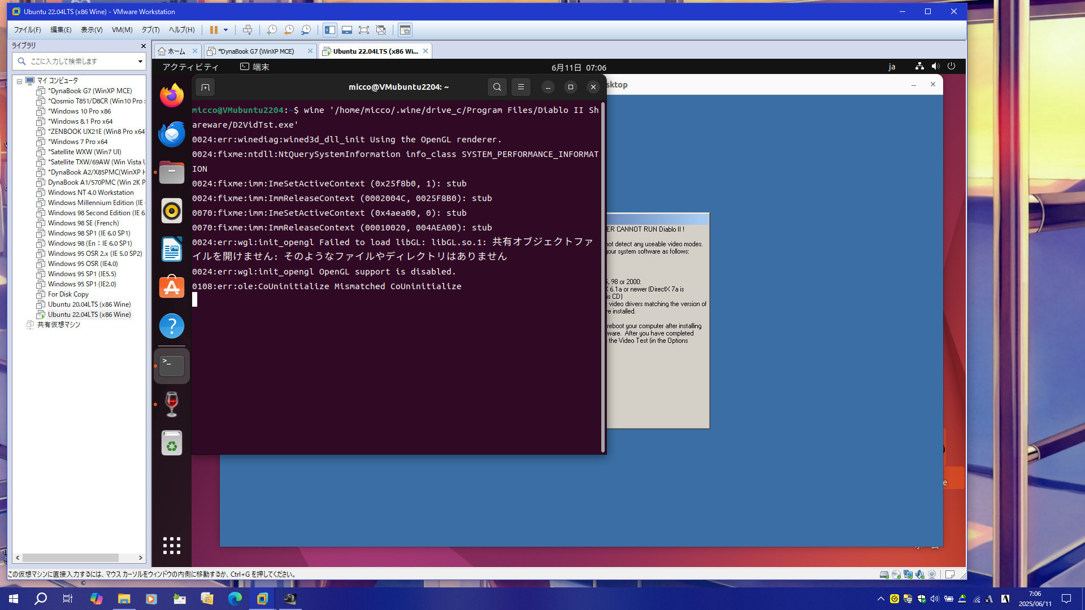This screenshot has height=610, width=1085.
Task: Open the 表示(V) menu
Action: (92, 30)
